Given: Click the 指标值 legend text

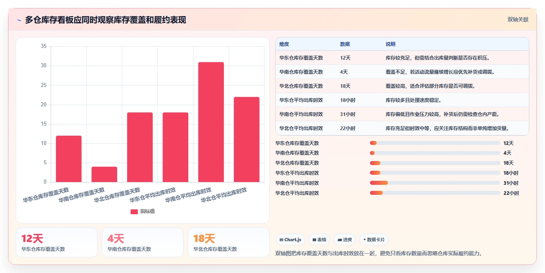Looking at the screenshot, I should 147,211.
